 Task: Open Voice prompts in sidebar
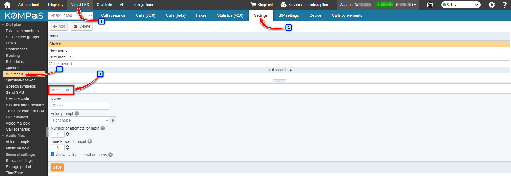coord(18,142)
